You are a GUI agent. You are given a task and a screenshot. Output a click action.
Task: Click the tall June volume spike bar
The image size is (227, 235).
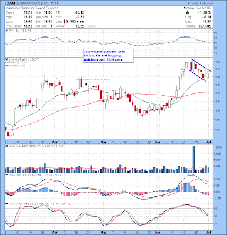(193, 159)
